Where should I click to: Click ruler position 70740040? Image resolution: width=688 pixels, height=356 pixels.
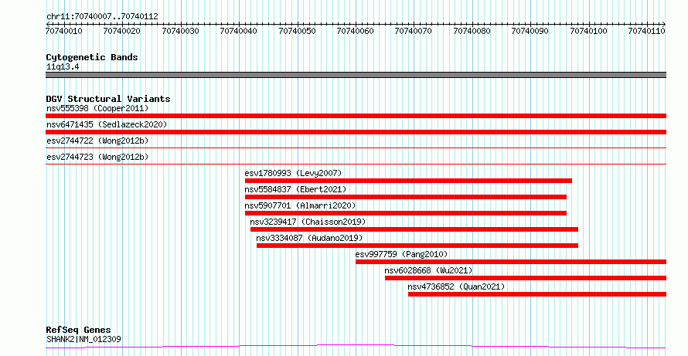(x=239, y=31)
